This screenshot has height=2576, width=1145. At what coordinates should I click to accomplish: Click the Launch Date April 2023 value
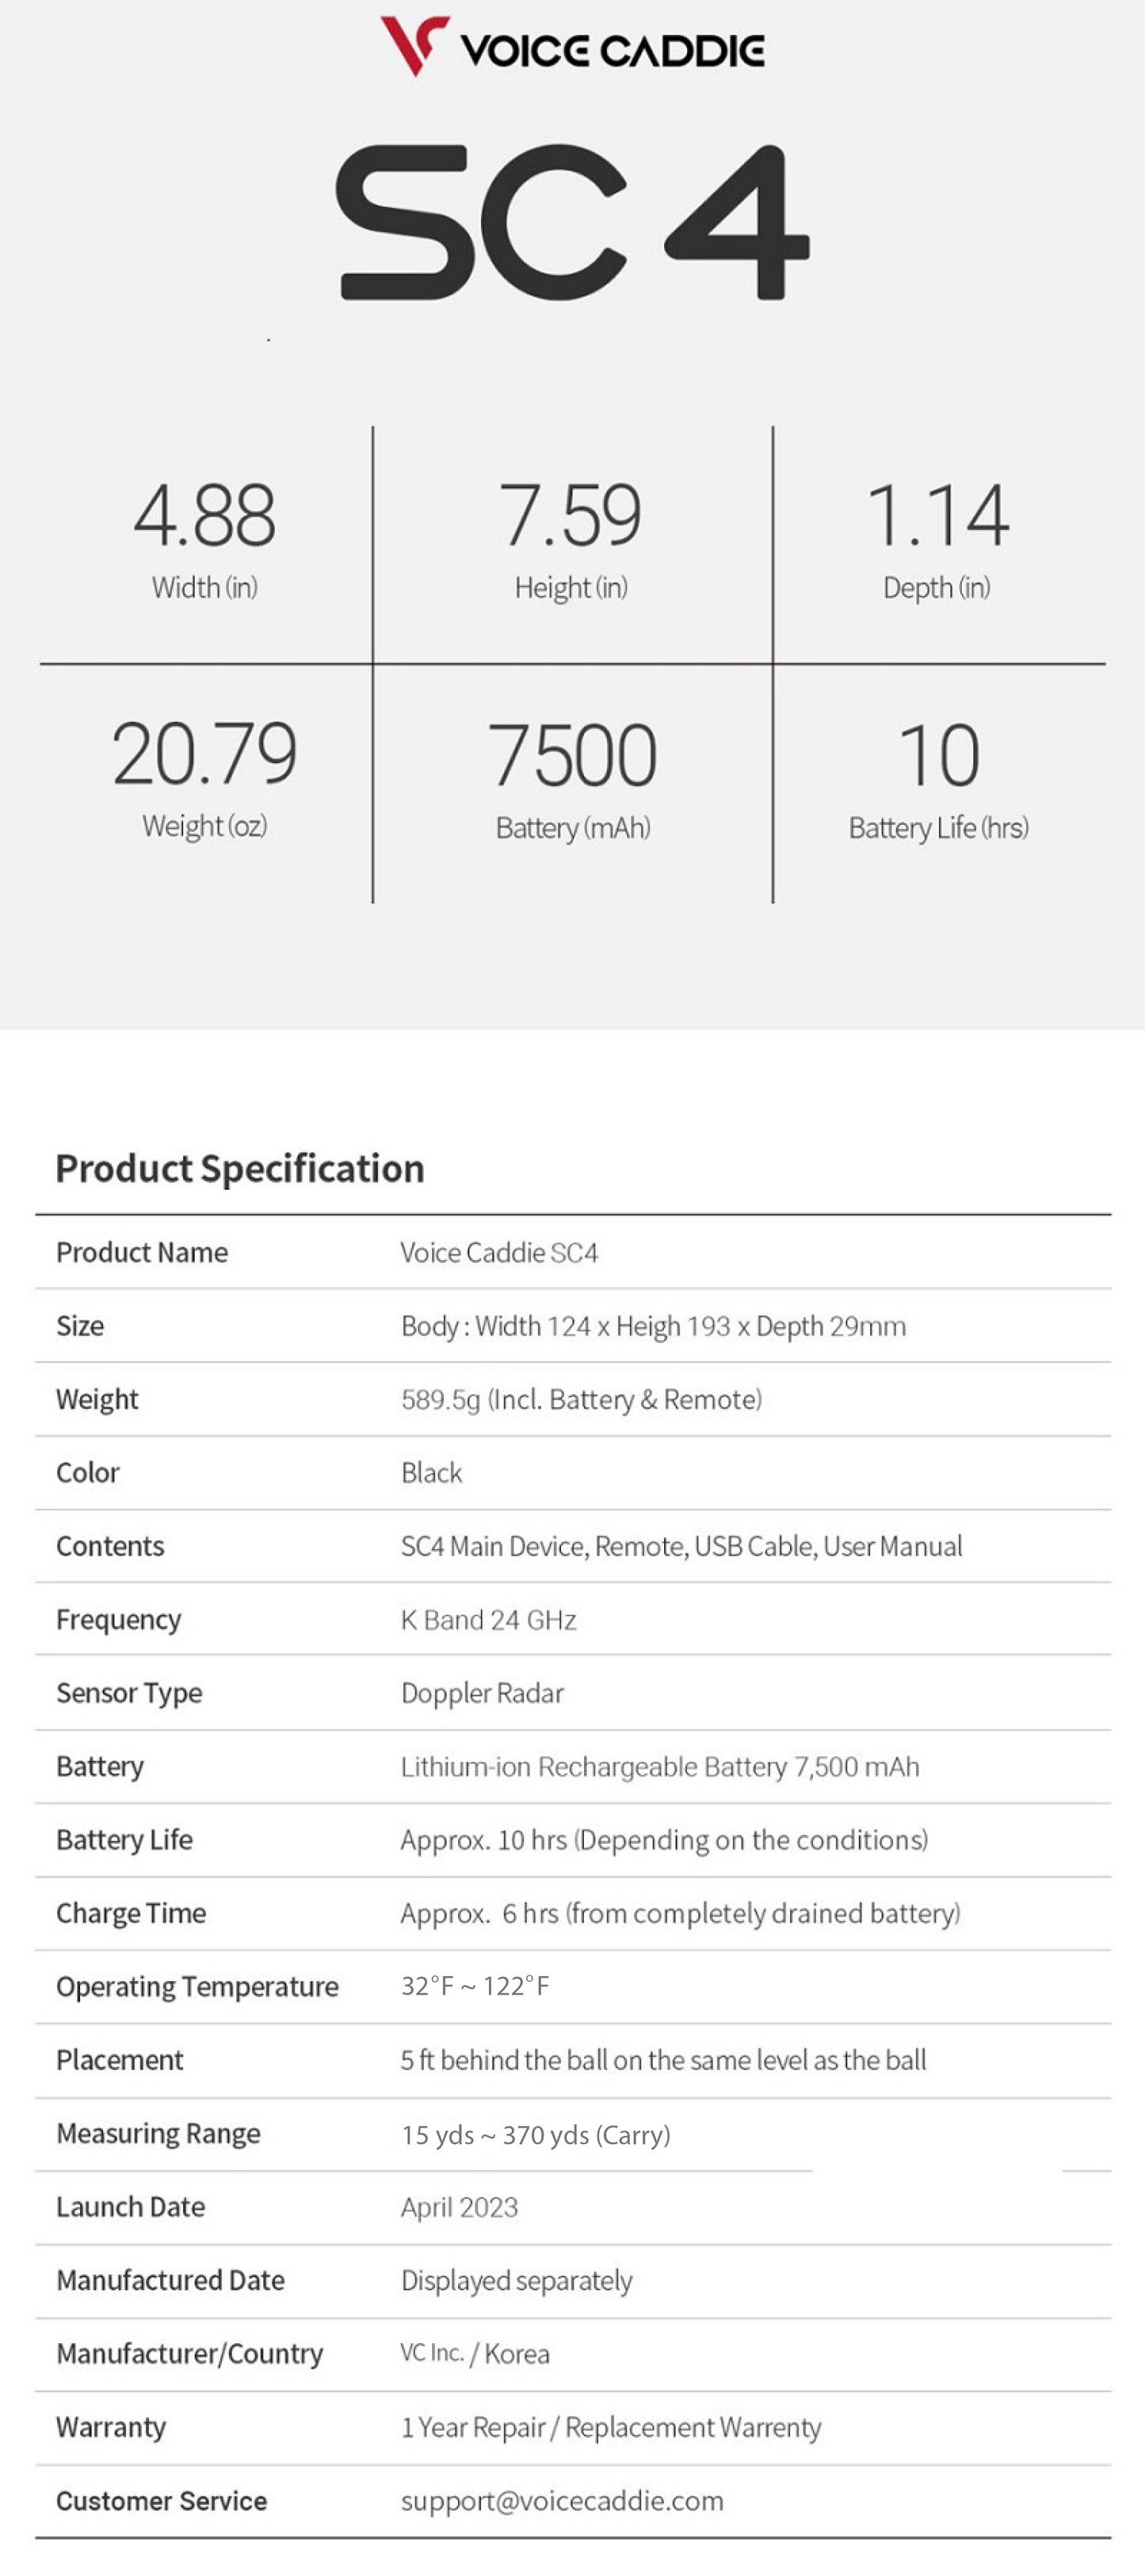click(459, 2208)
